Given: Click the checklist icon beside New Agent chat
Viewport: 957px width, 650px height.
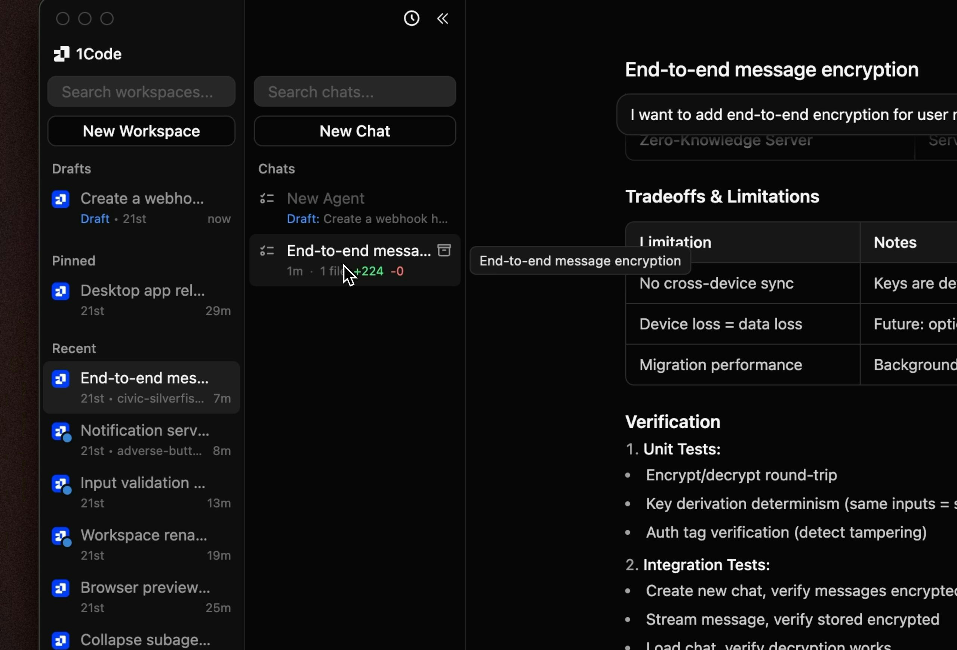Looking at the screenshot, I should [x=267, y=199].
